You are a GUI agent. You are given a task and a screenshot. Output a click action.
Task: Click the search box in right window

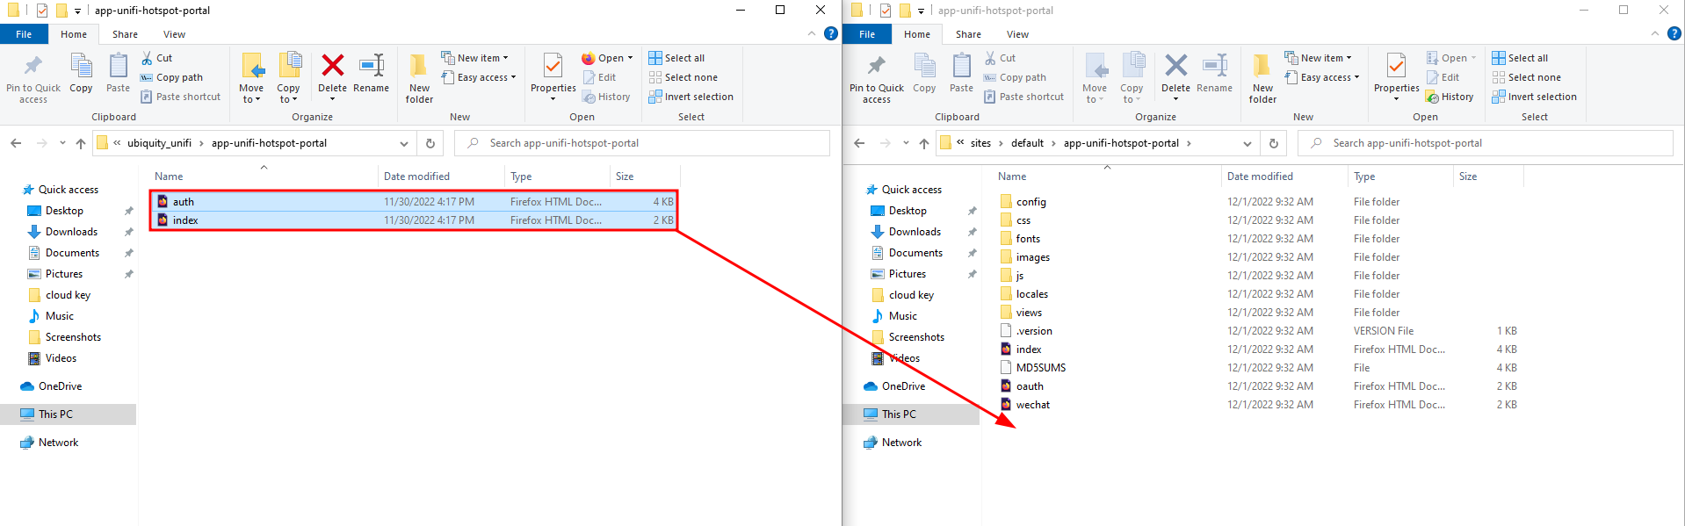coord(1485,143)
